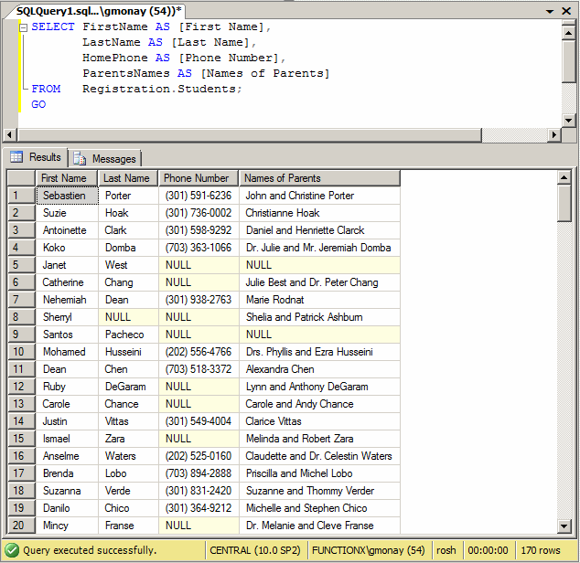The height and width of the screenshot is (563, 580).
Task: Select row 5 via its row header
Action: pos(21,265)
